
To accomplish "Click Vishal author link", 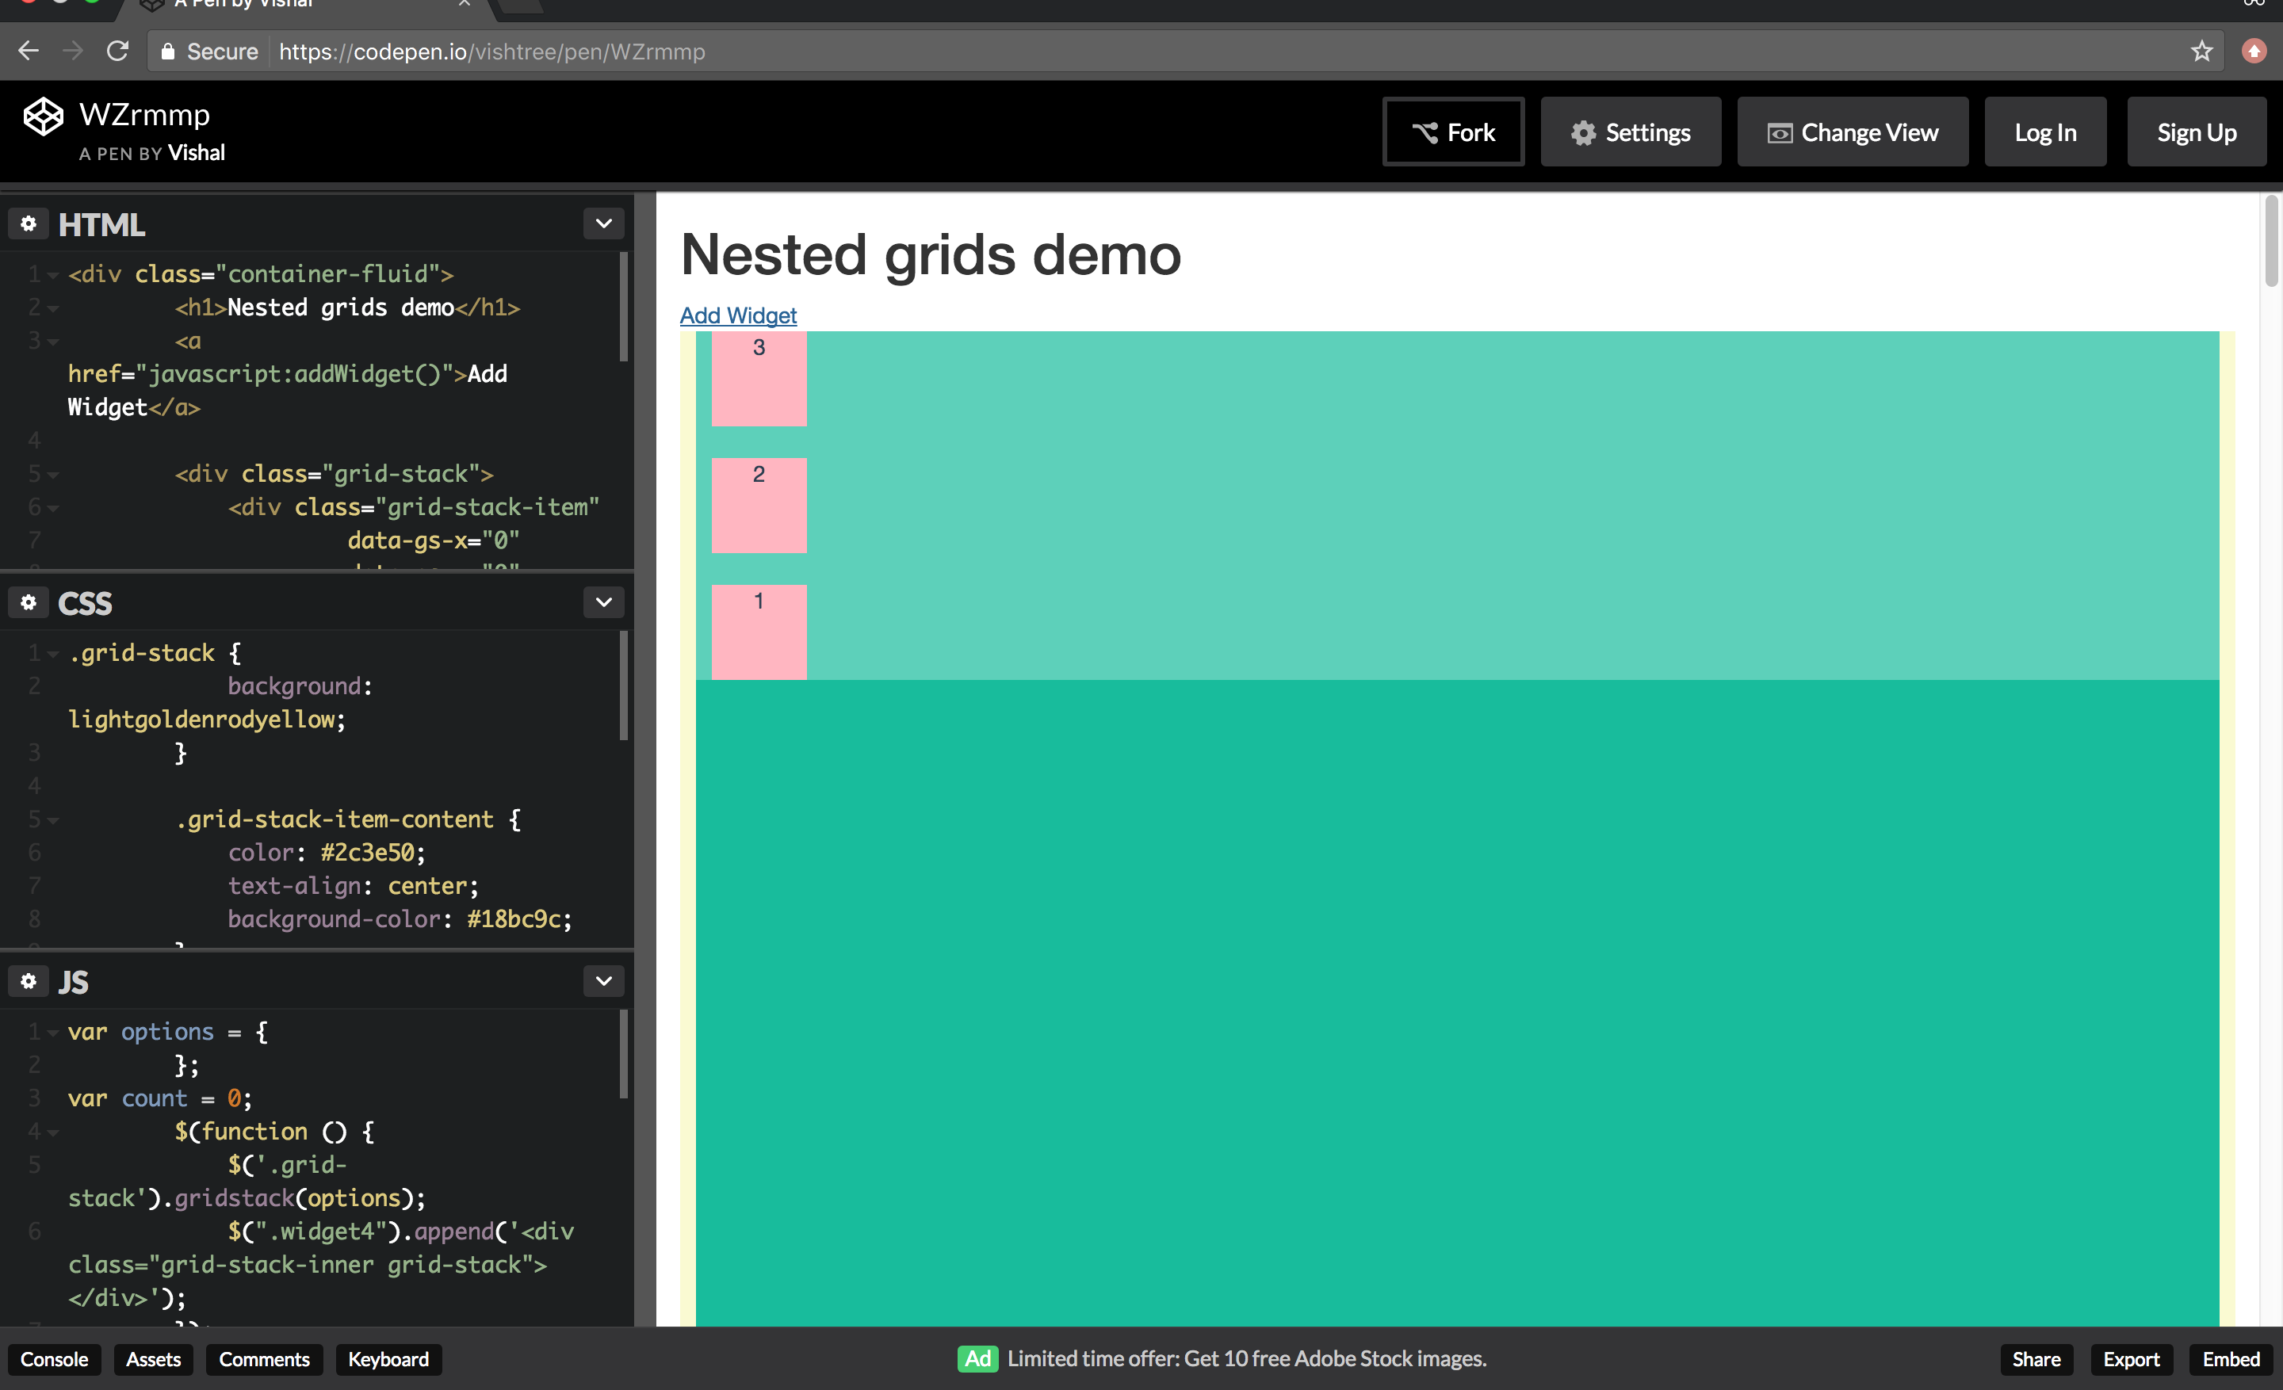I will [197, 153].
